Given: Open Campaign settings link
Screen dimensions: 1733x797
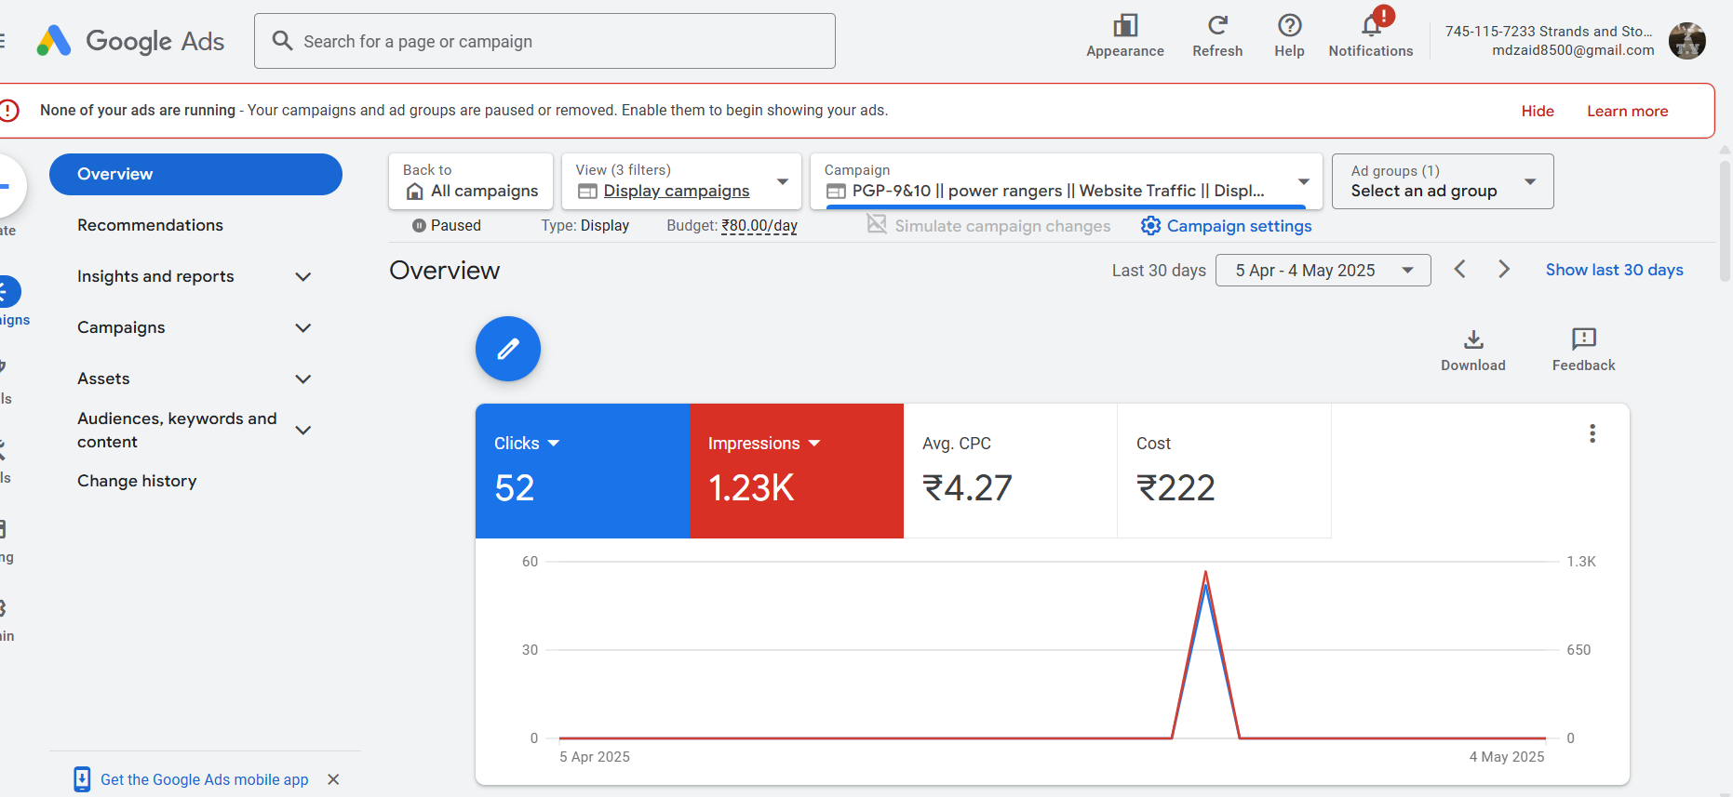Looking at the screenshot, I should pos(1227,226).
